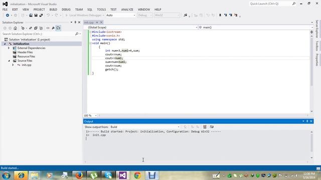The width and height of the screenshot is (321, 180).
Task: Close the Solution Explorer panel
Action: pos(79,22)
